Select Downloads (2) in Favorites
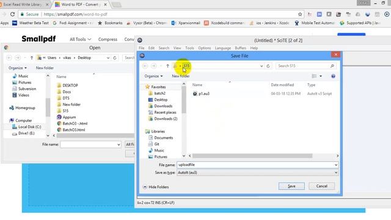Screen dimensions: 391x220 click(166, 119)
